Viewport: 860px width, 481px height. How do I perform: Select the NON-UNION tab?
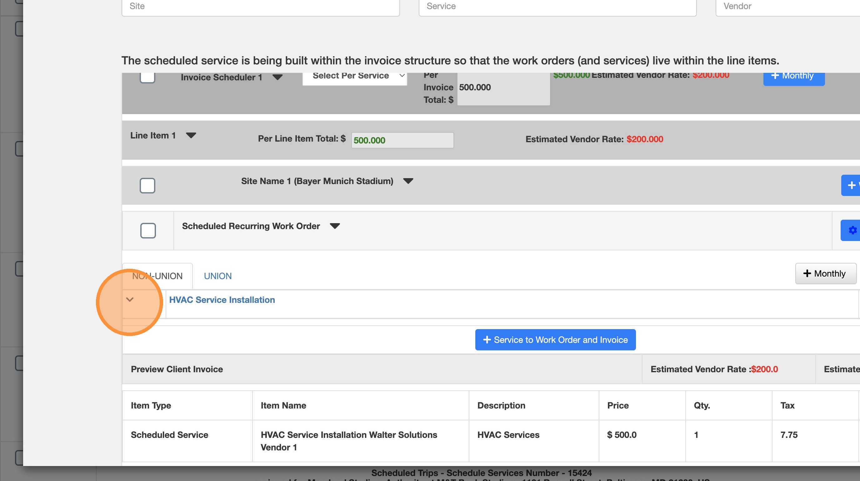point(157,276)
